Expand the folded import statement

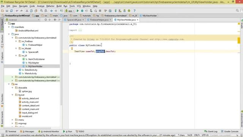[80, 30]
